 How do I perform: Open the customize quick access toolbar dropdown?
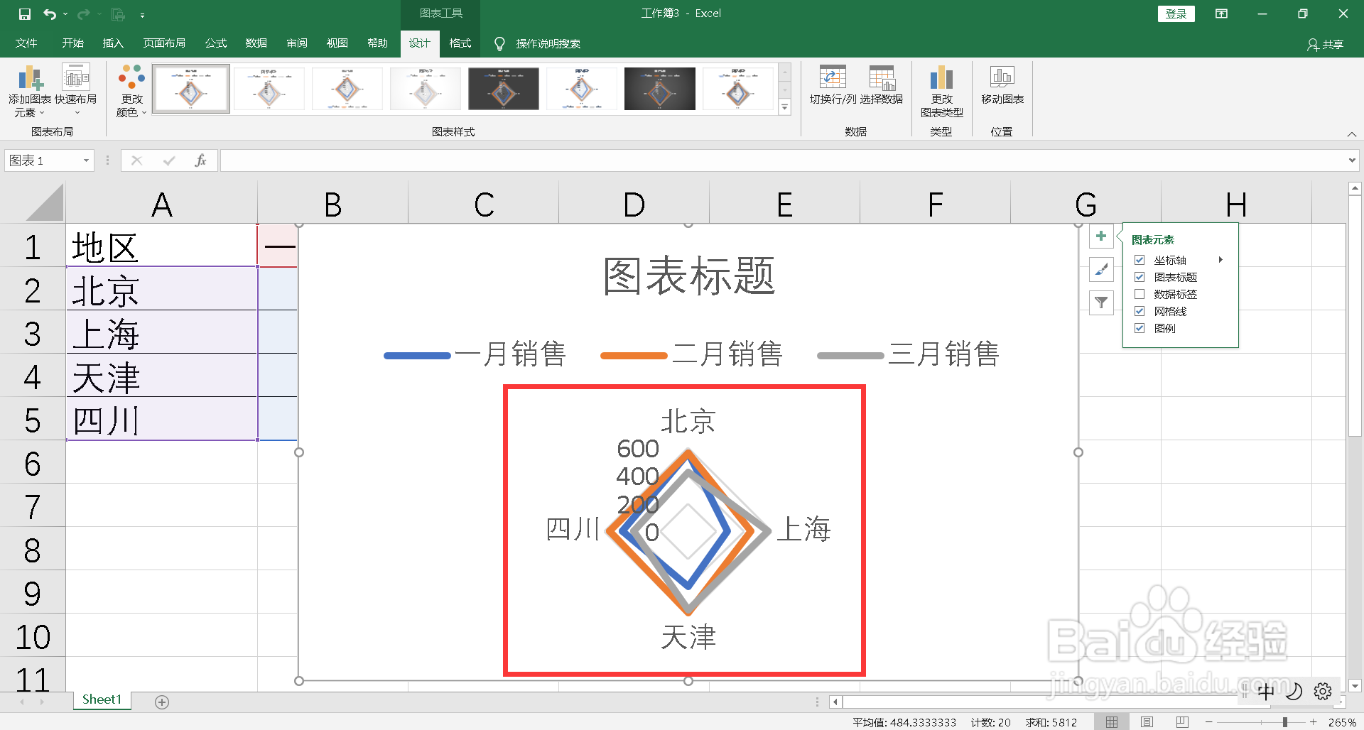point(142,14)
